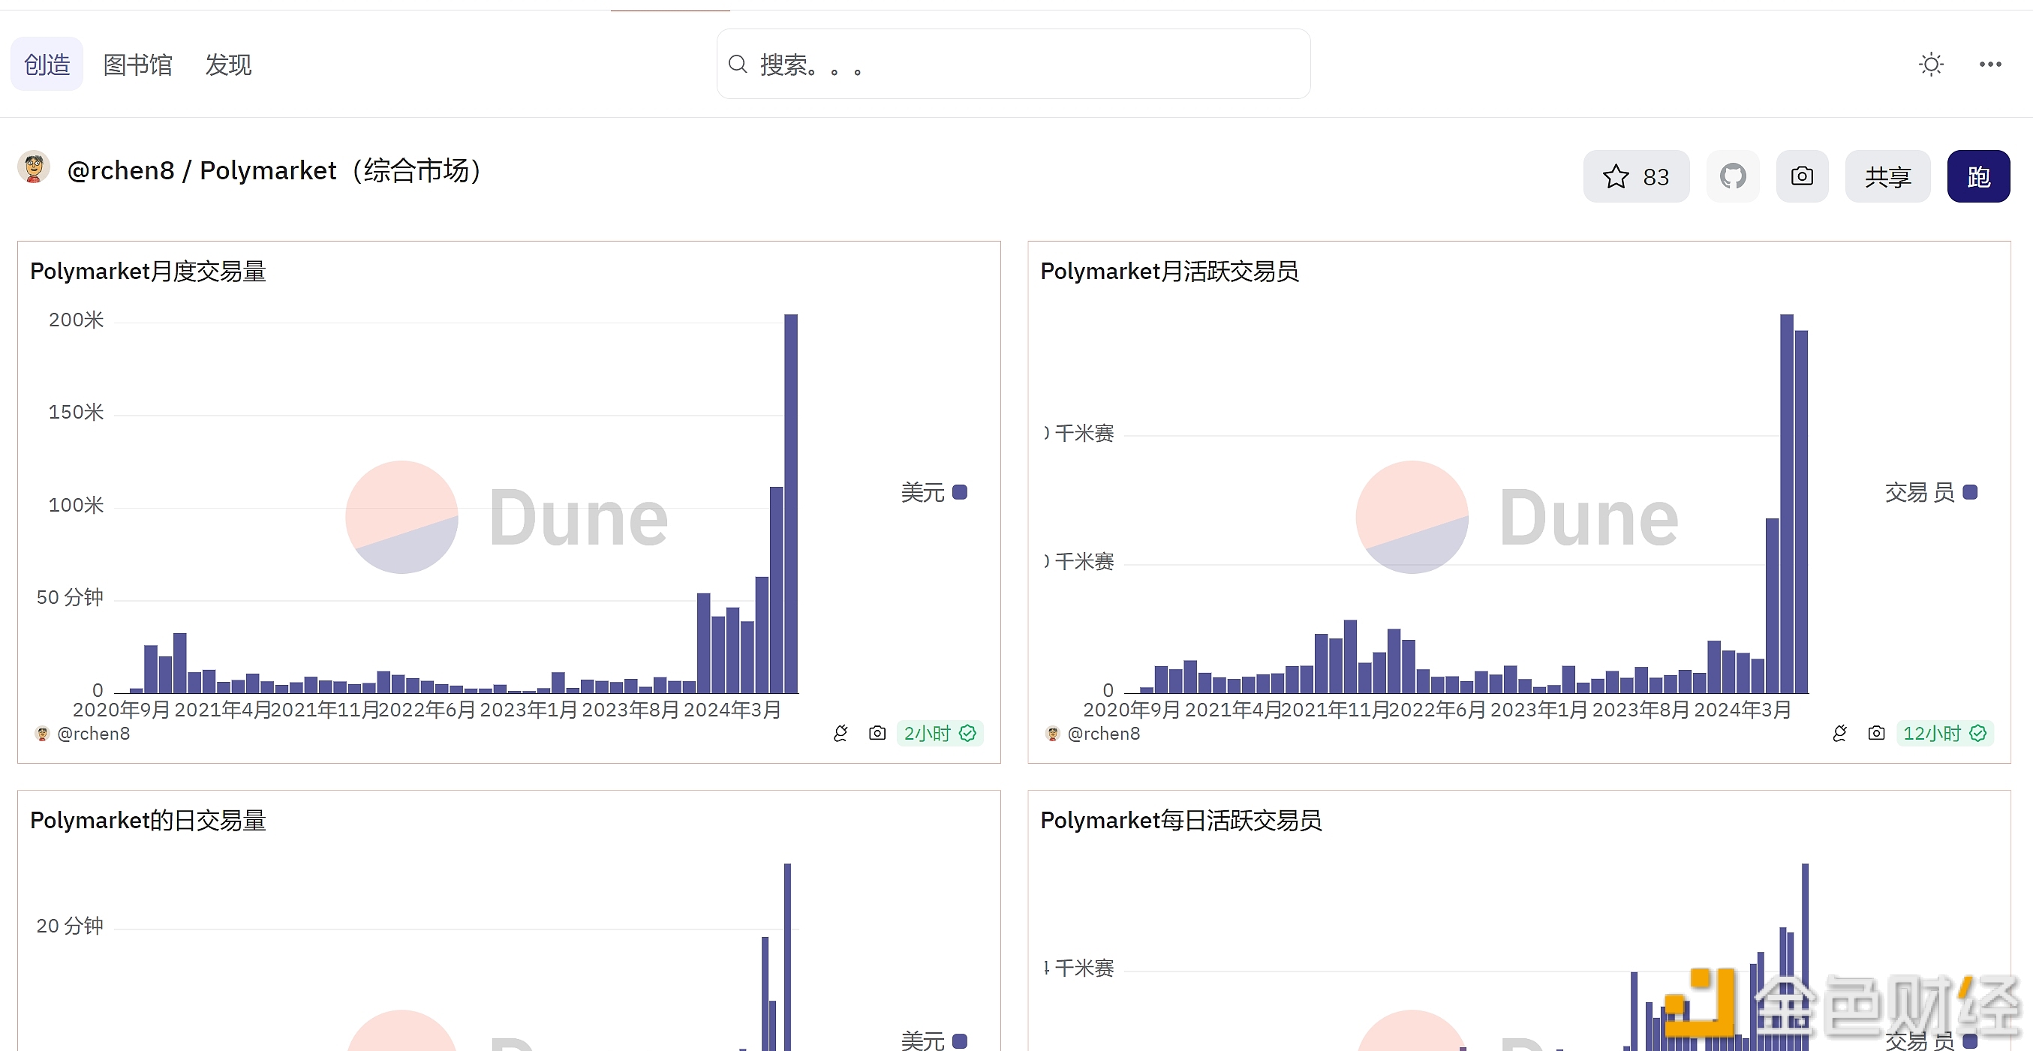
Task: Click the star icon in the 83 button
Action: point(1616,176)
